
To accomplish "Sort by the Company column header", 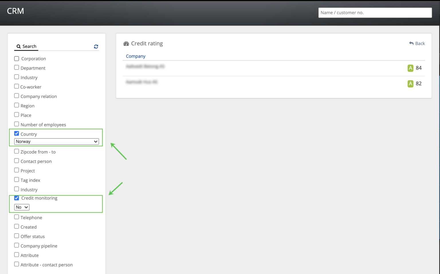I will 135,56.
